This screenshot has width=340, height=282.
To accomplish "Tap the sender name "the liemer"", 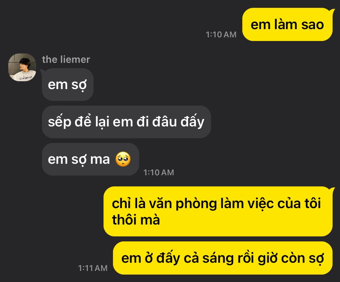I will point(66,60).
